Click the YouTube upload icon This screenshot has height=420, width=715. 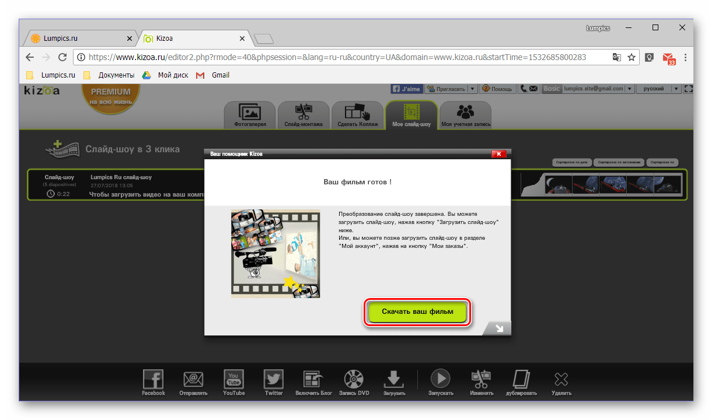(x=233, y=380)
